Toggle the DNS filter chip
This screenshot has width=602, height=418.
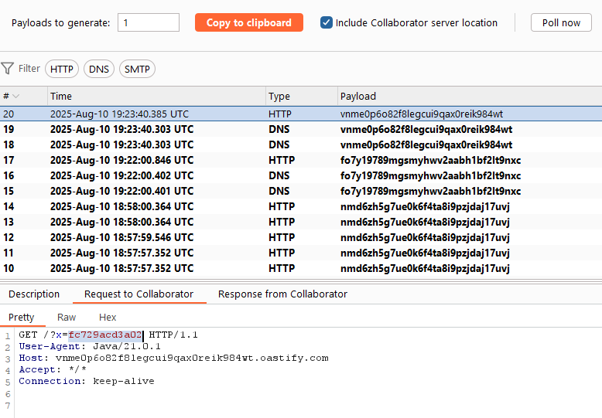[99, 70]
